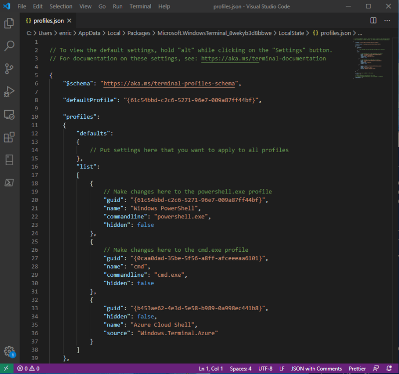
Task: Open the File menu
Action: coord(21,6)
